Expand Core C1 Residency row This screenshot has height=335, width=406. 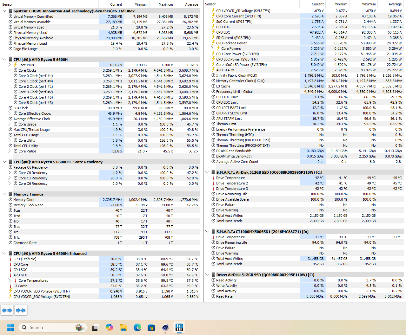click(x=10, y=178)
